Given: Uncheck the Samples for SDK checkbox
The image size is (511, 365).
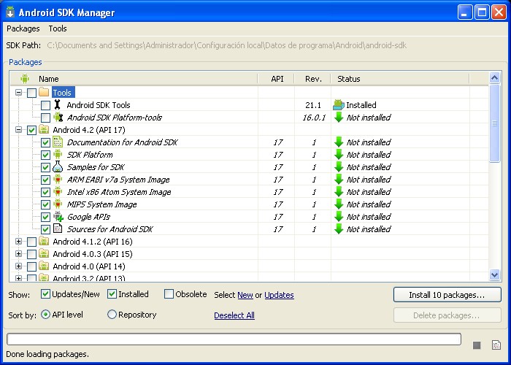Looking at the screenshot, I should pyautogui.click(x=45, y=167).
